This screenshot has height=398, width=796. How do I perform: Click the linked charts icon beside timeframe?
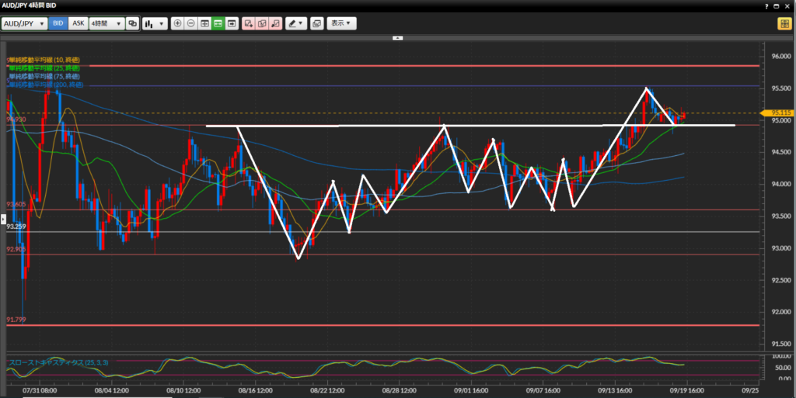[132, 23]
